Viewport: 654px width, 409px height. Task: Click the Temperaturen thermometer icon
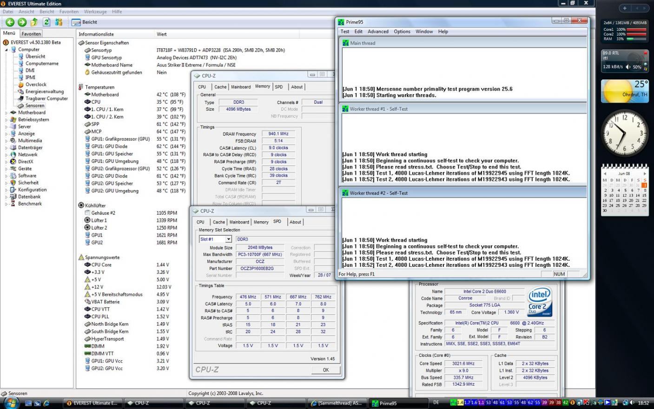(x=81, y=87)
